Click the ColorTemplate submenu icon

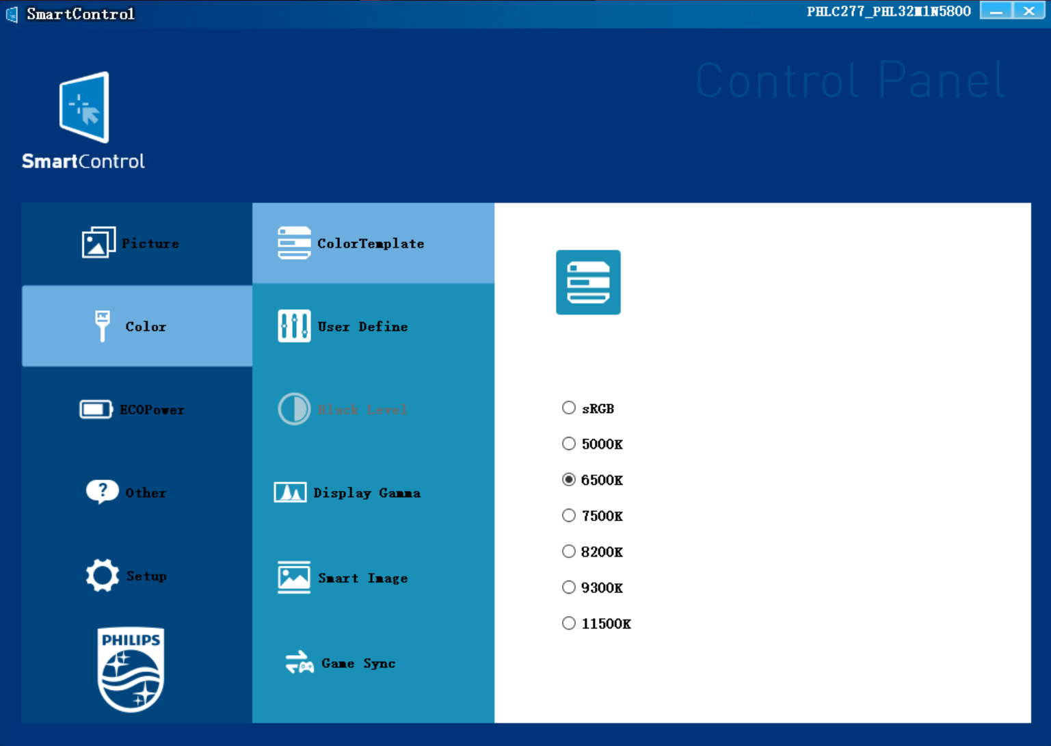coord(294,243)
